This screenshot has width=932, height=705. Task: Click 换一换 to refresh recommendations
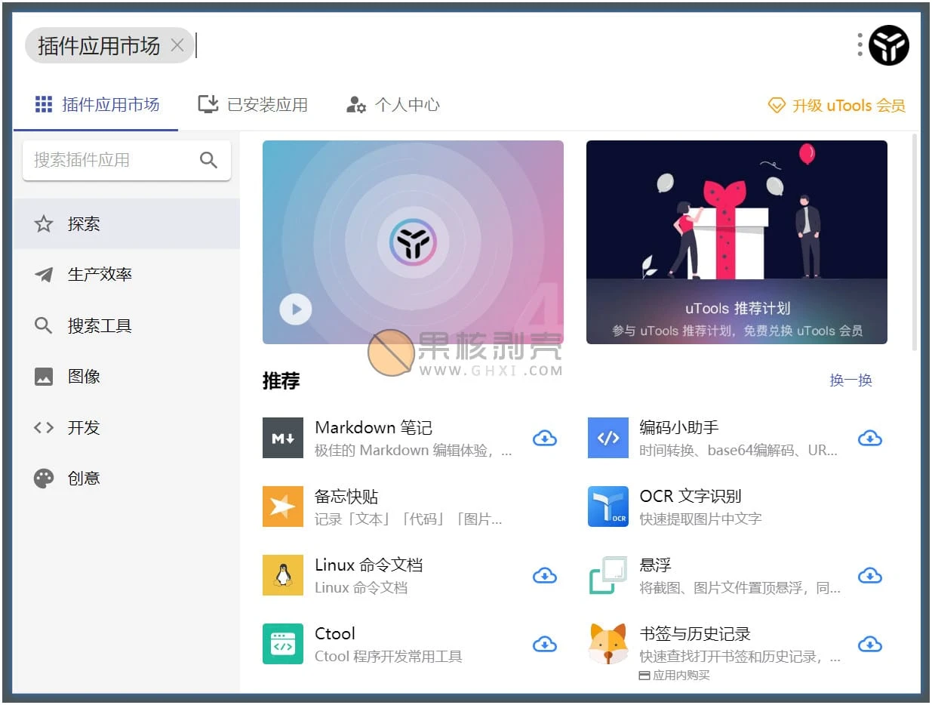[850, 380]
